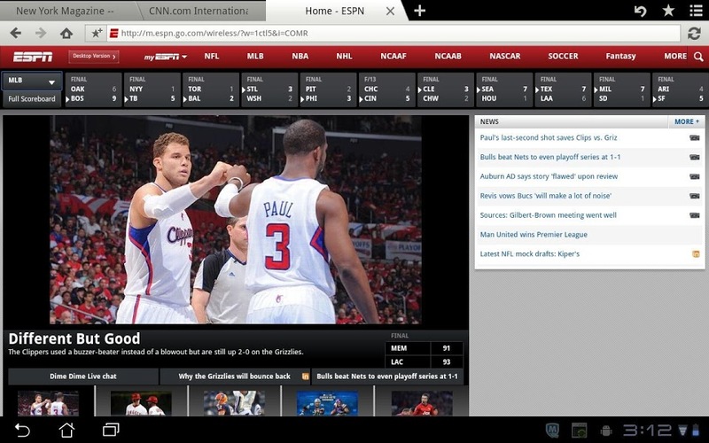Open the browser home page icon

(66, 33)
